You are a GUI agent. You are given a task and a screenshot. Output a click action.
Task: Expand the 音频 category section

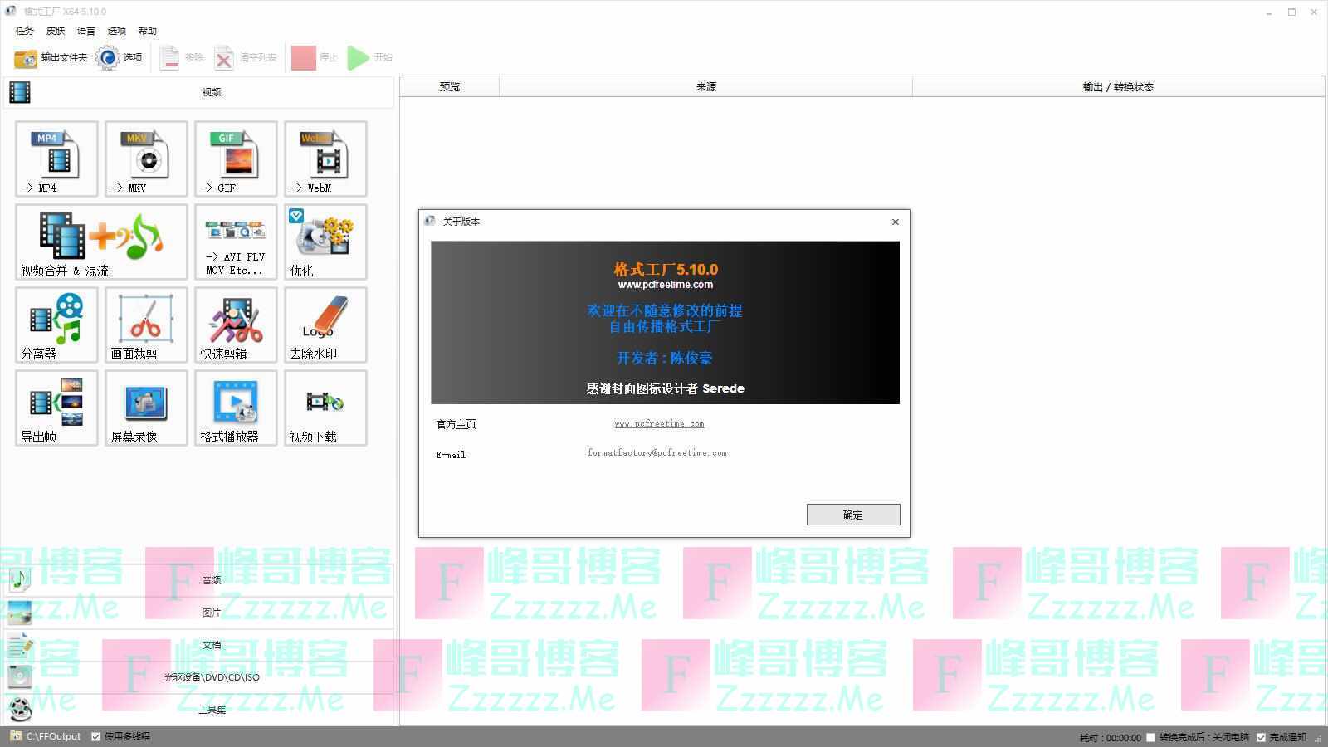[212, 579]
